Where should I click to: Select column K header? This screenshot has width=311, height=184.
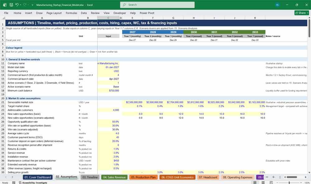coord(255,18)
